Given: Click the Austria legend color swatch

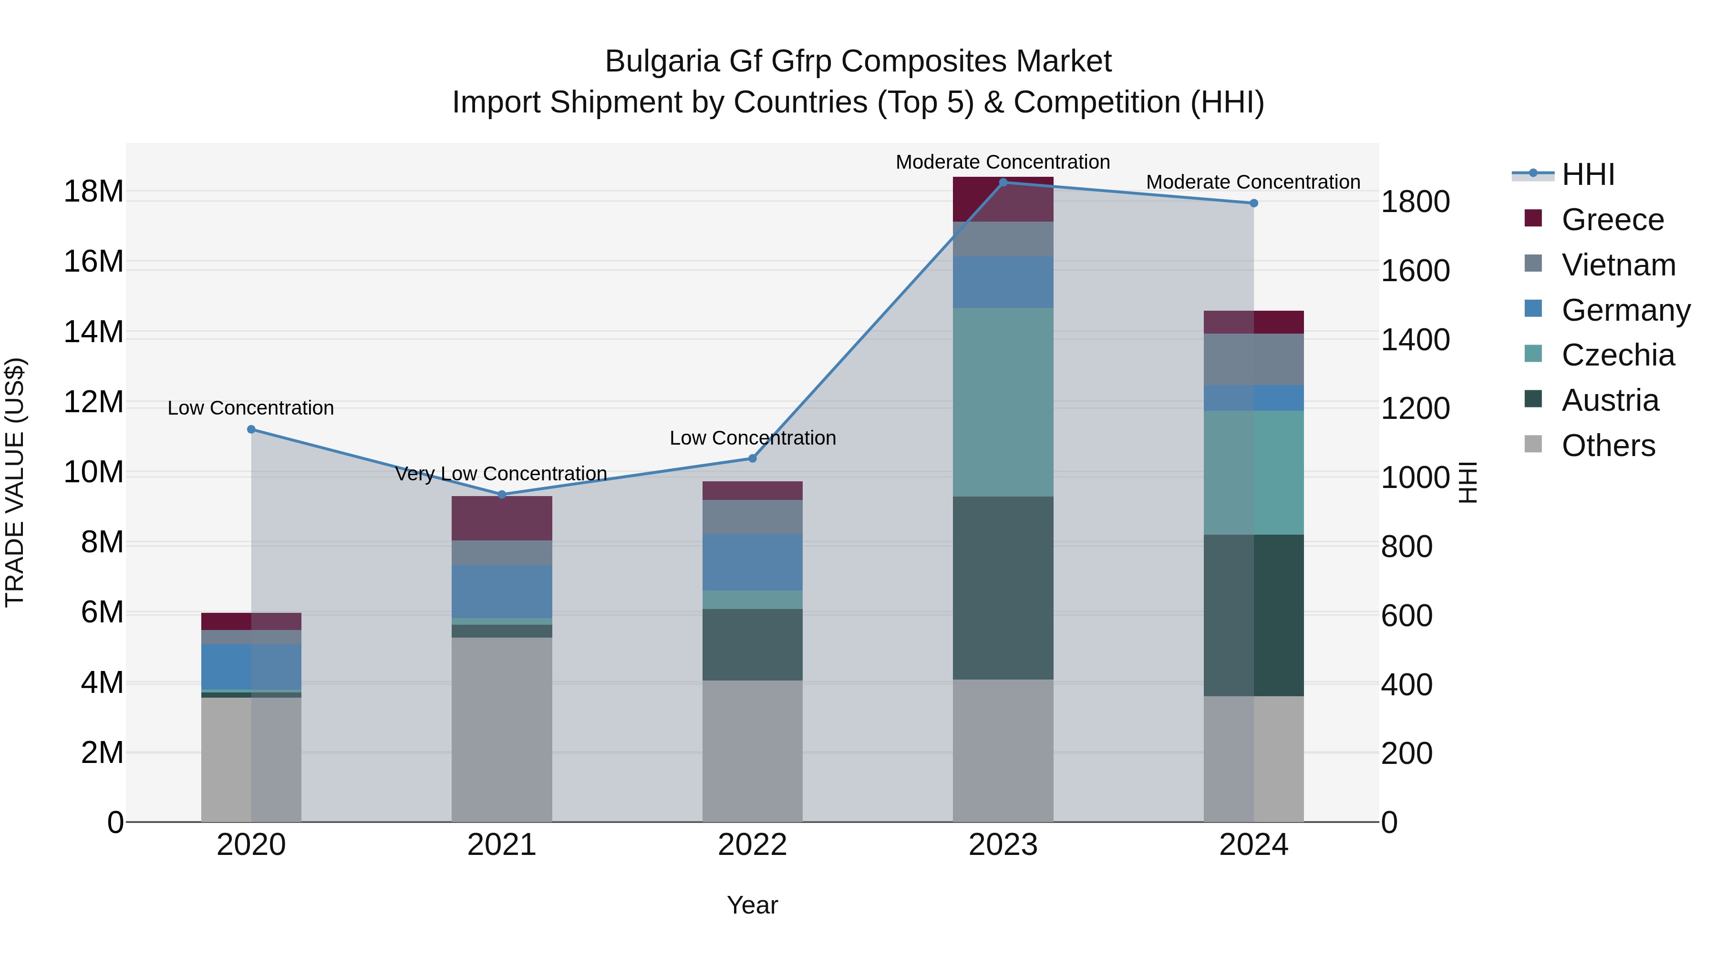Looking at the screenshot, I should [x=1533, y=399].
